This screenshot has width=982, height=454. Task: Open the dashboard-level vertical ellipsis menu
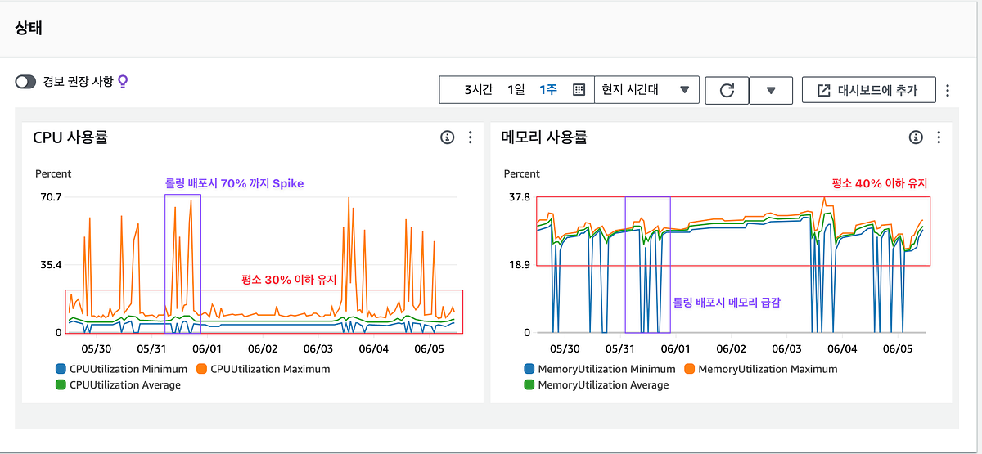point(948,90)
